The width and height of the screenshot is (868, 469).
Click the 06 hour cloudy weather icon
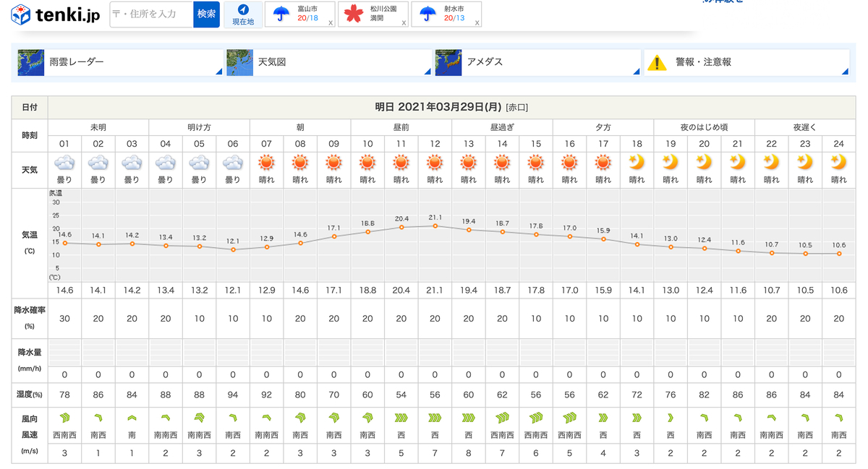click(233, 162)
